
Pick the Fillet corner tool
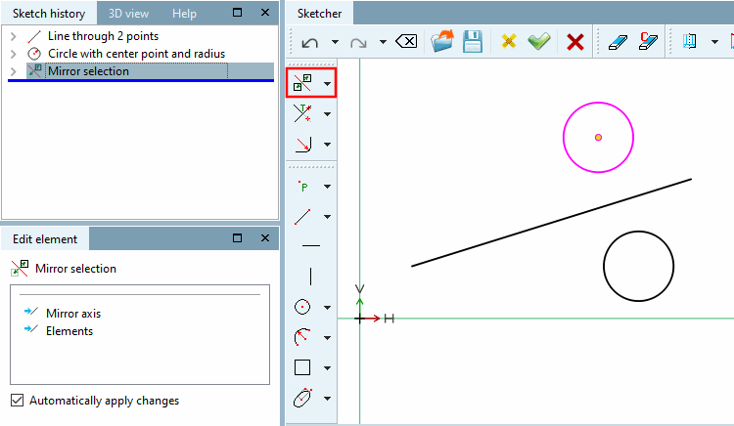[303, 144]
